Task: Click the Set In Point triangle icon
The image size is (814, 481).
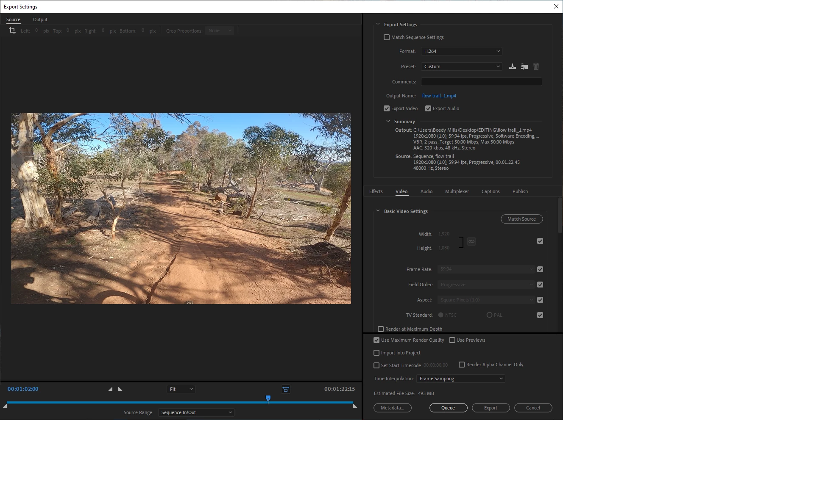Action: coord(110,389)
